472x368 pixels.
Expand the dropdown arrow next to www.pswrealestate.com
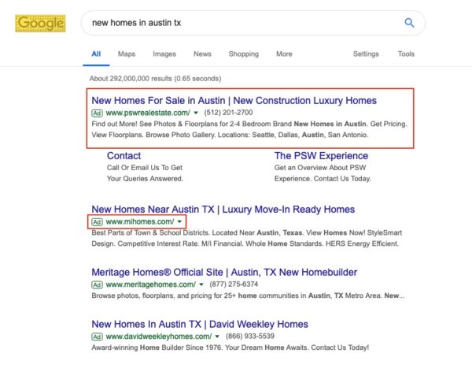(196, 113)
